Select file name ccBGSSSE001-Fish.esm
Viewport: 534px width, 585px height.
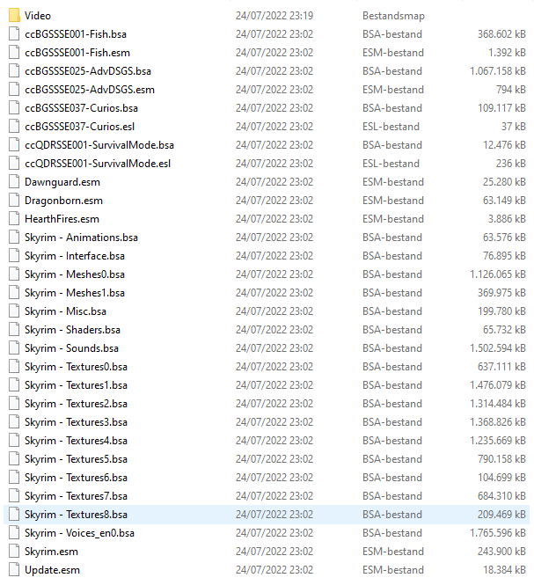point(77,53)
